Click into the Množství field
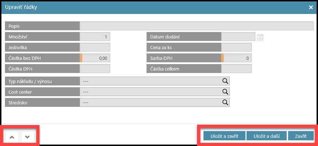Screen dimensions: 318x146 95,37
